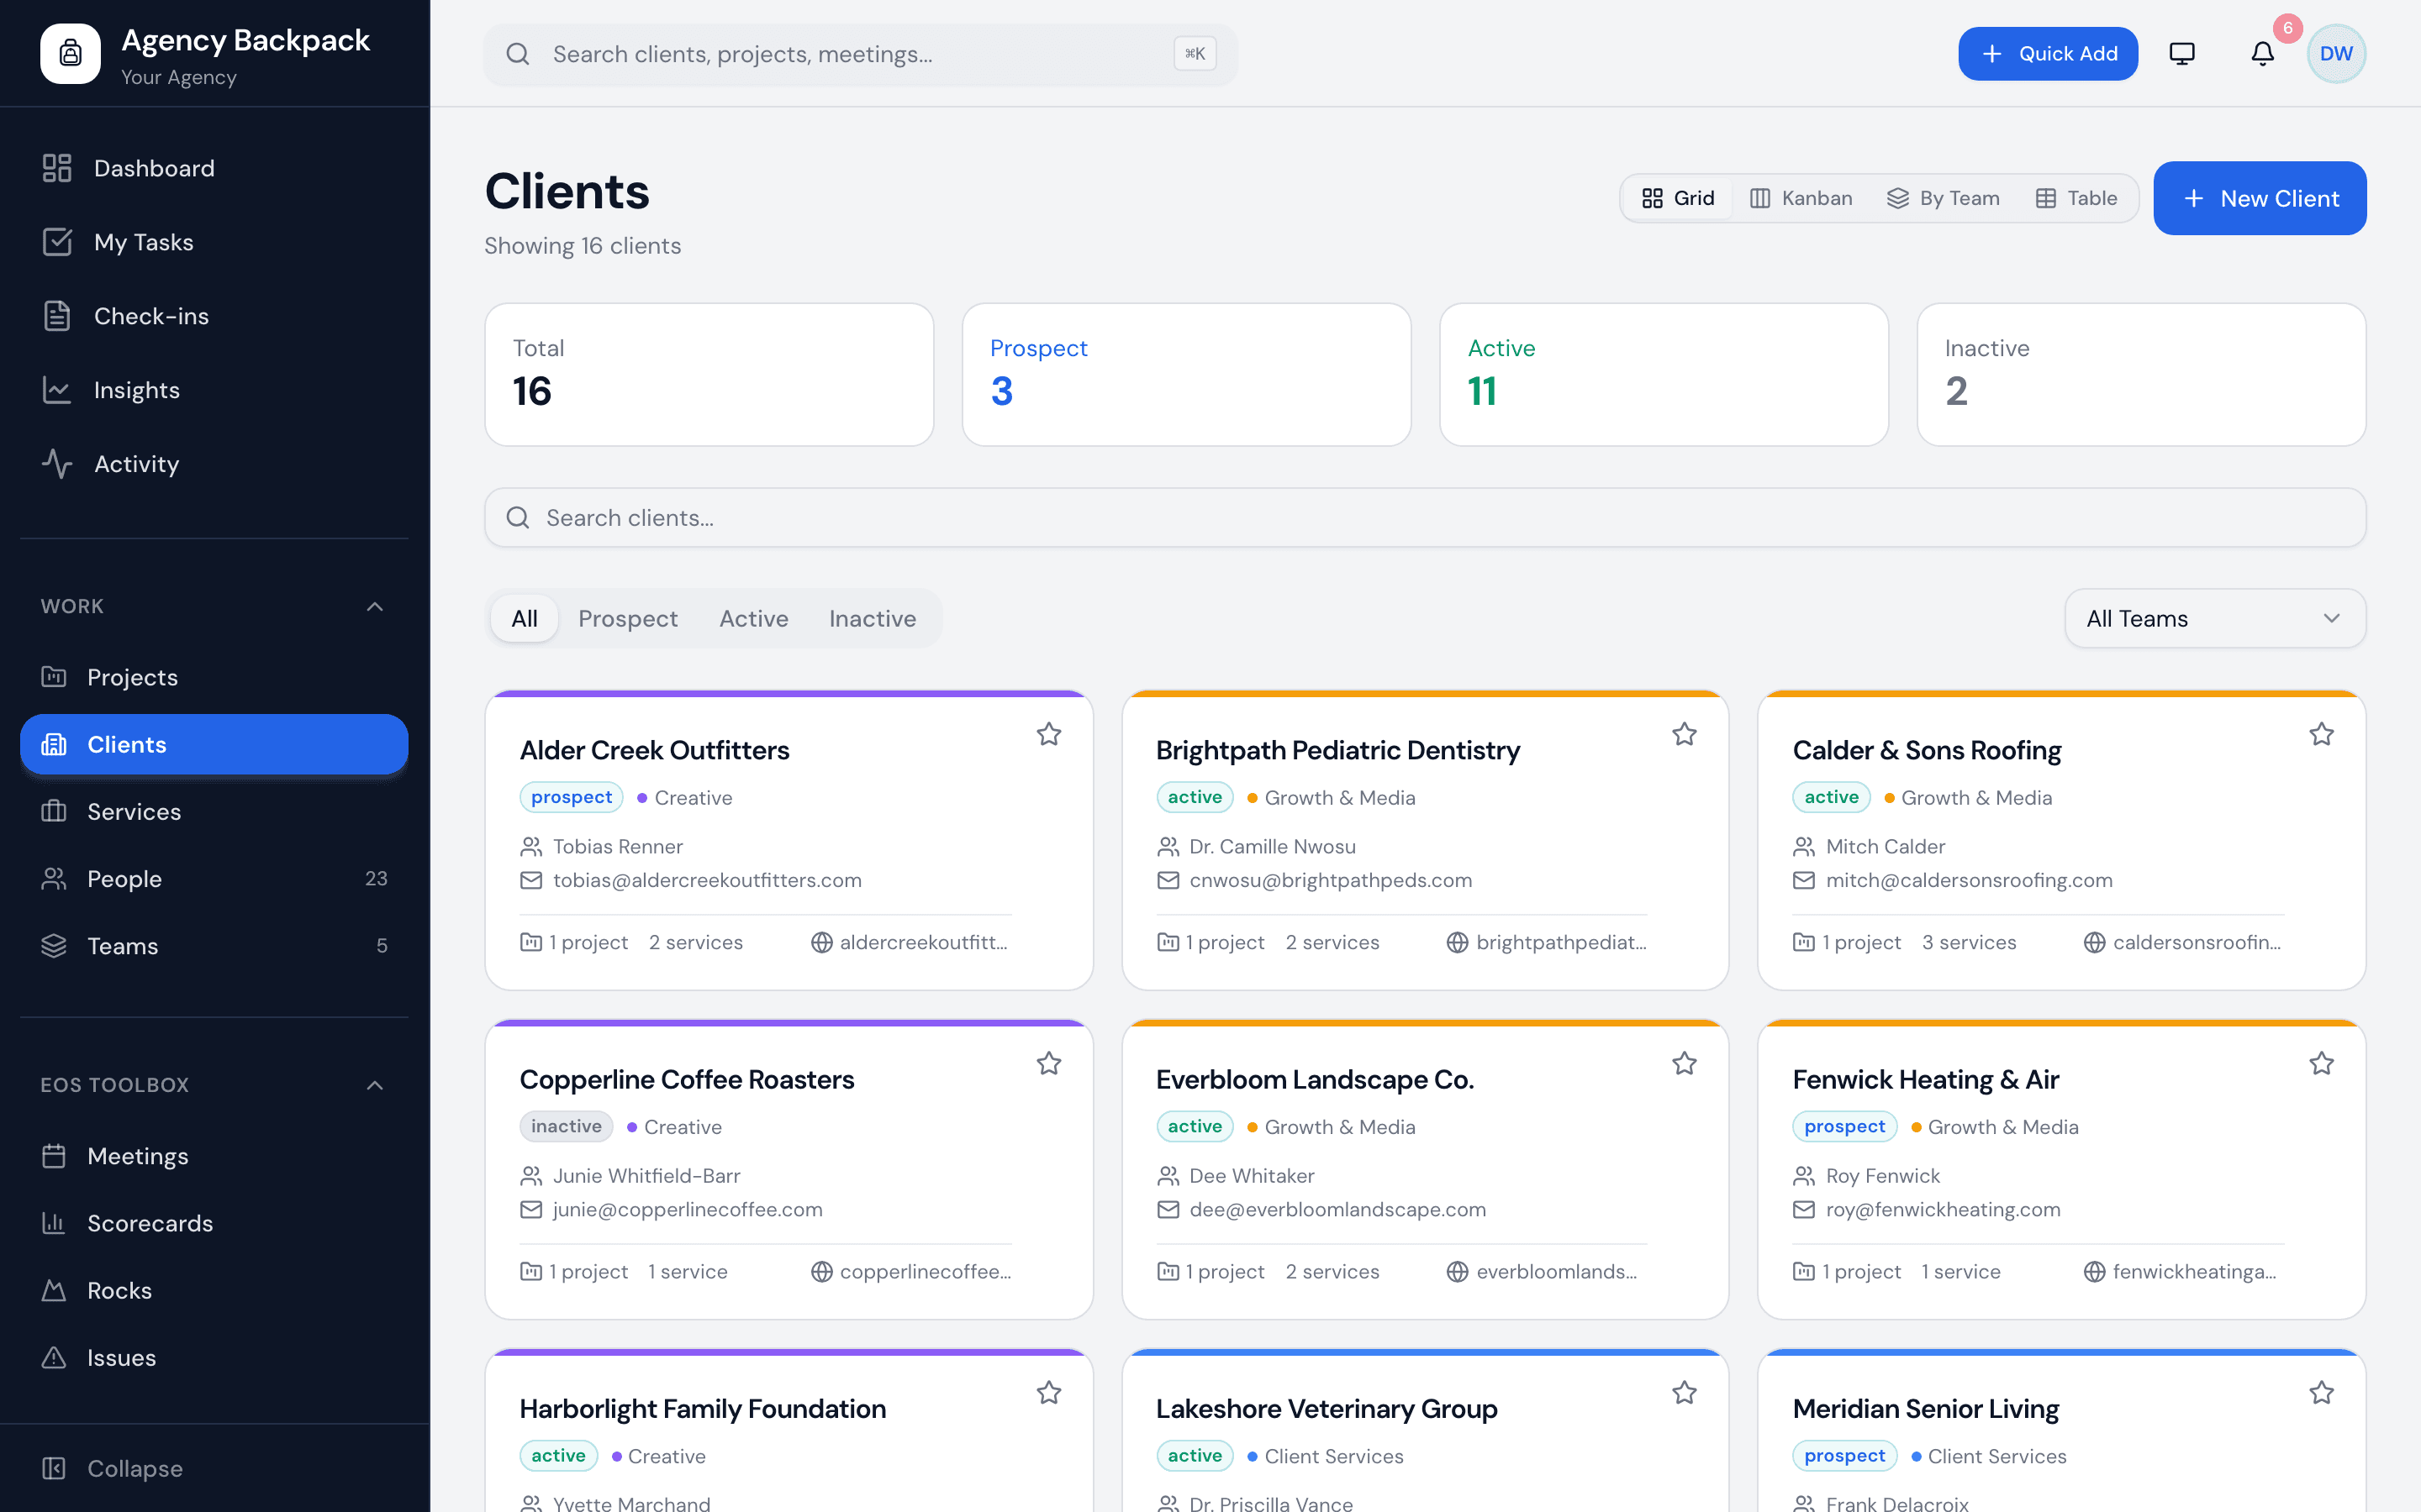
Task: Star Lakeshore Veterinary Group as favorite
Action: click(x=1685, y=1392)
